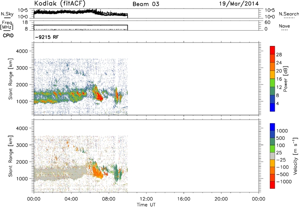Click the "18" frequency axis tick
Viewport: 299px width, 207px height.
tap(25, 22)
